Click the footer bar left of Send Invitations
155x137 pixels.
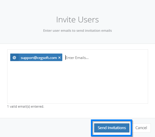coord(45,128)
